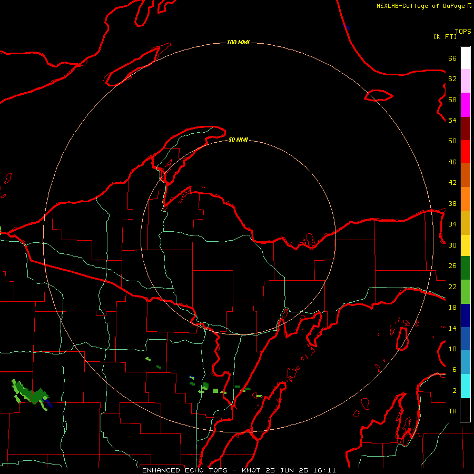Select the bright yellow legend swatch
474x474 pixels.
click(465, 245)
